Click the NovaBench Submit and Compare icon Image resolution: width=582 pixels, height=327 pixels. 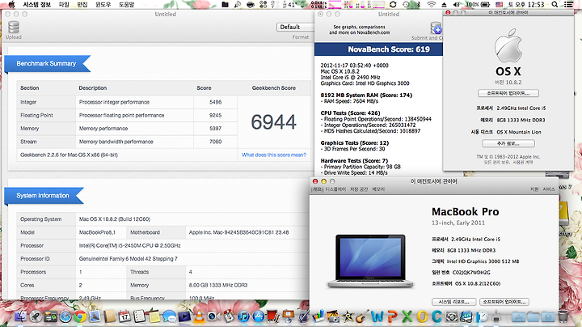[436, 28]
